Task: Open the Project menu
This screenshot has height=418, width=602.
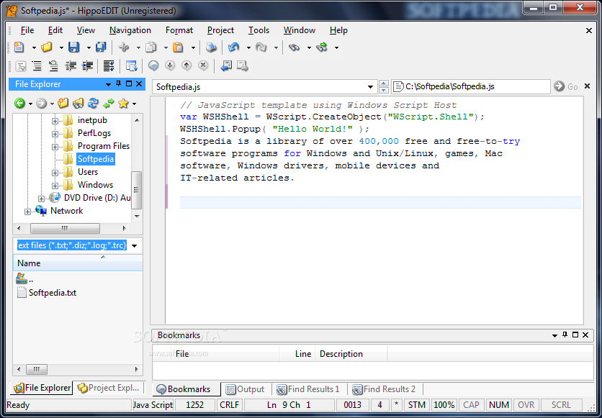Action: point(220,30)
